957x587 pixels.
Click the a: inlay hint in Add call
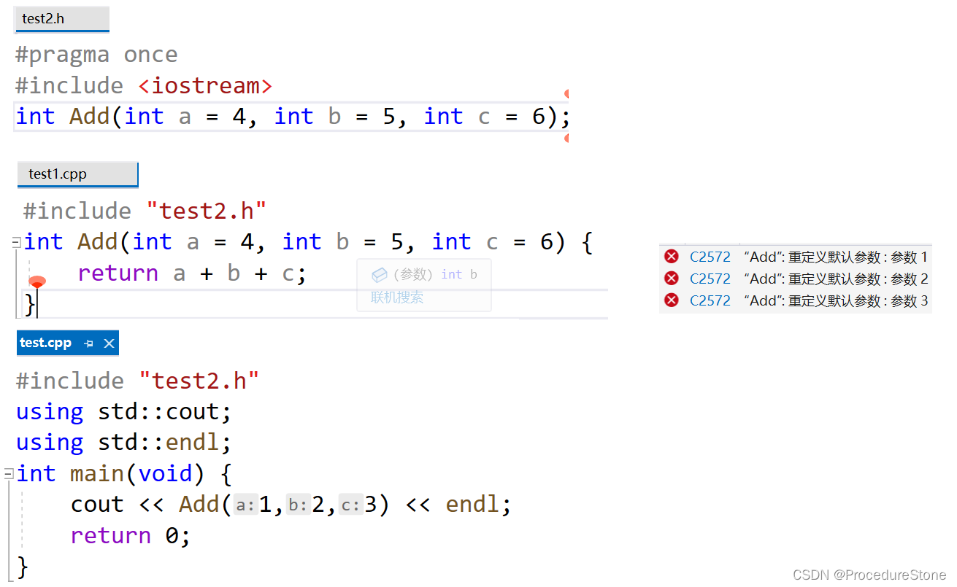click(245, 505)
